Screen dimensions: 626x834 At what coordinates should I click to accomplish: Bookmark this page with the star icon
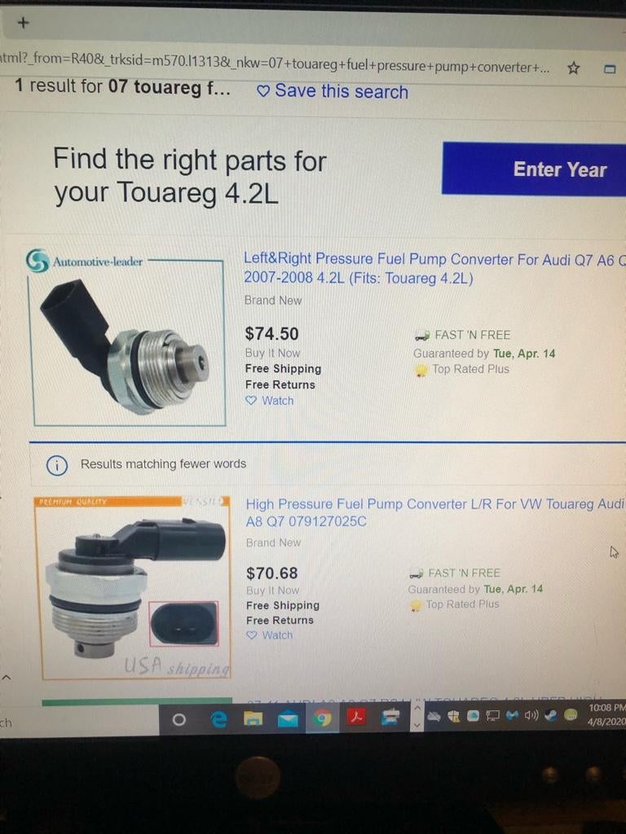tap(573, 68)
